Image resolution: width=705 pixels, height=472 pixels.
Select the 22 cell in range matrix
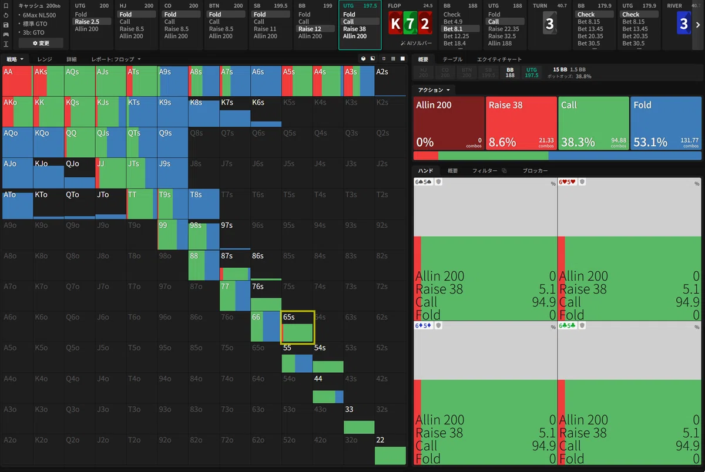[391, 449]
